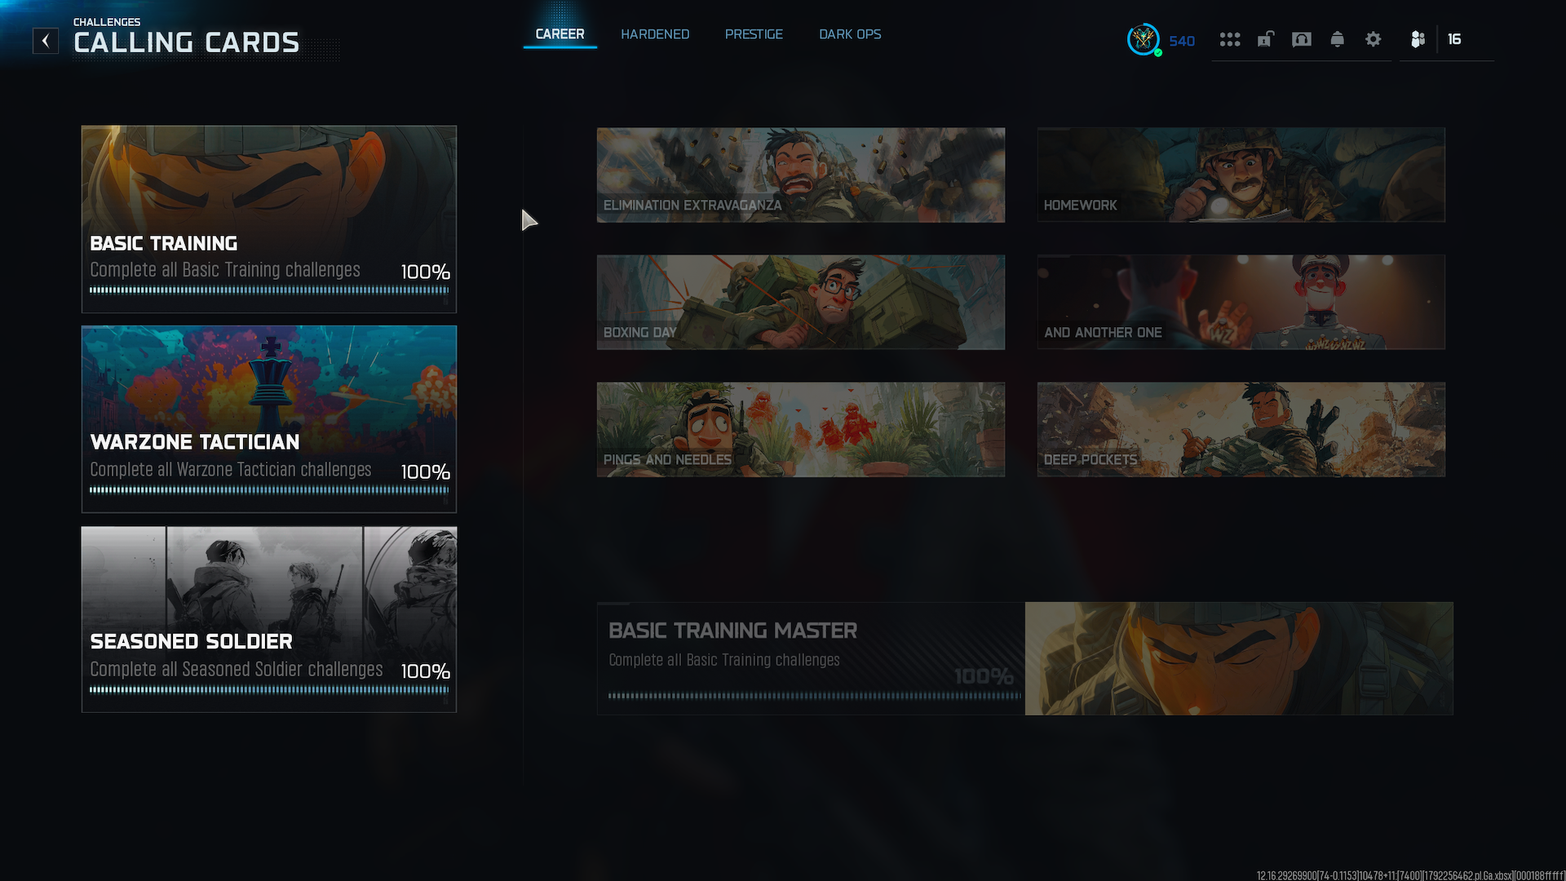Select the Warzone Tactician category card

[x=269, y=419]
